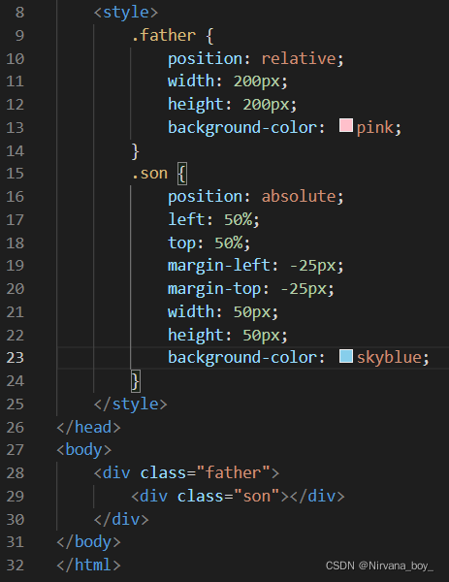Click 'top: 50%;' declaration
The width and height of the screenshot is (449, 582).
[x=209, y=242]
